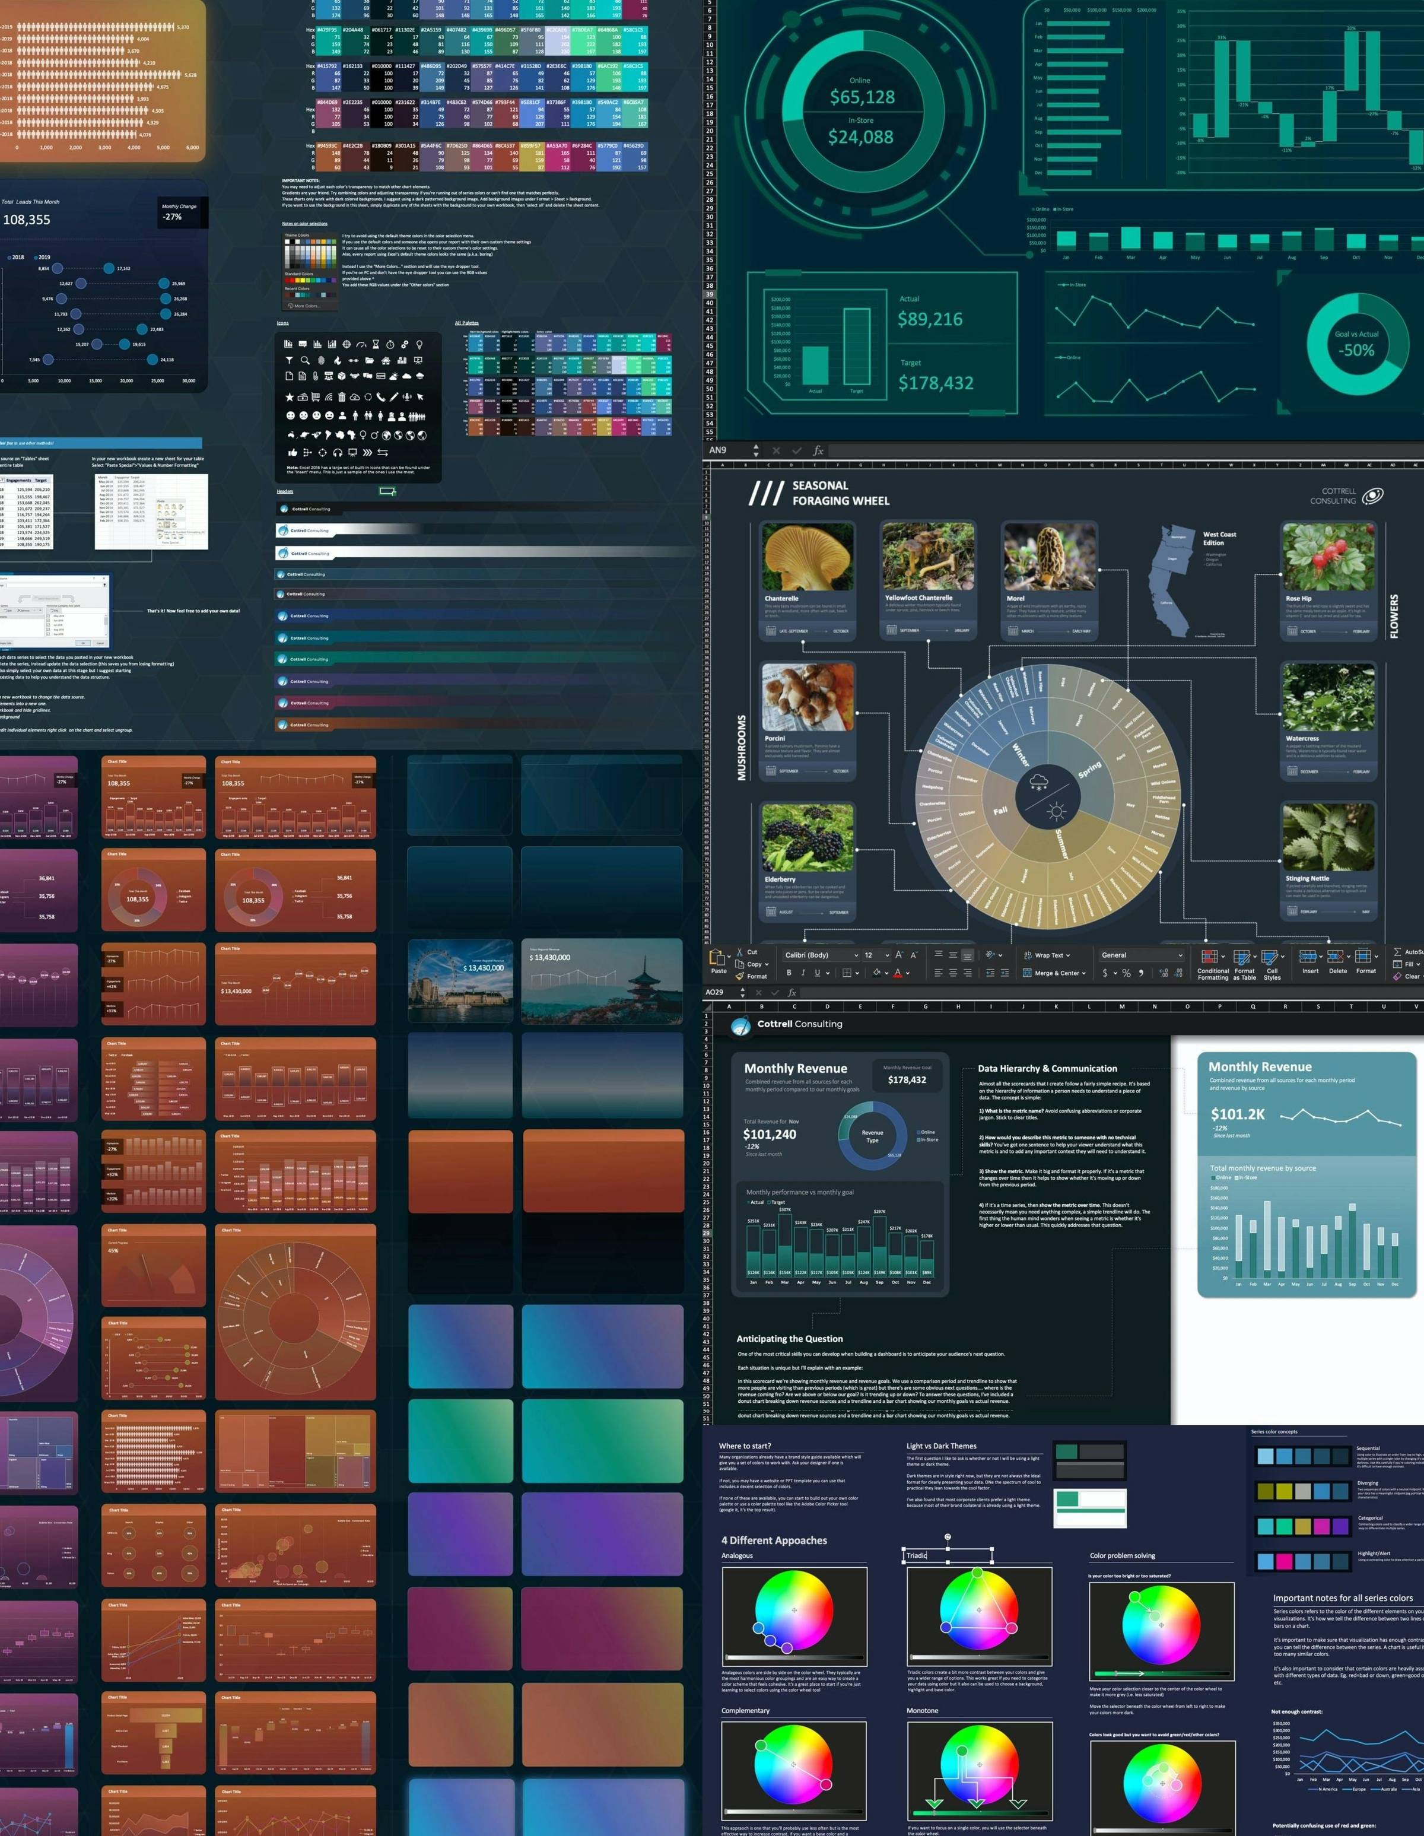Viewport: 1424px width, 1836px height.
Task: Click the text Orientation angle icon
Action: (990, 955)
